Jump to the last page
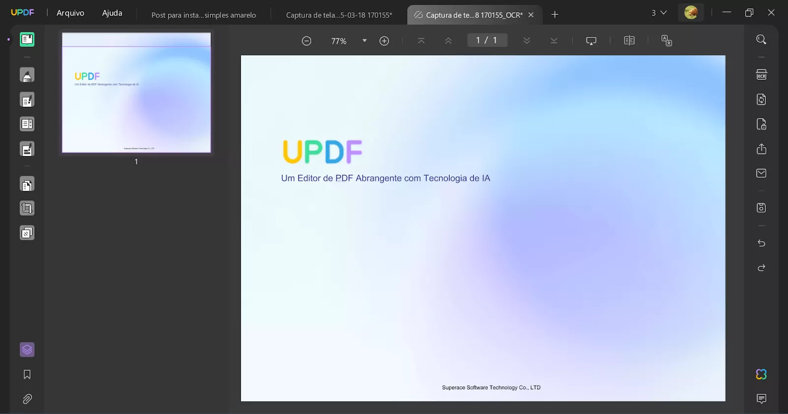Screen dimensions: 788x414 [554, 41]
